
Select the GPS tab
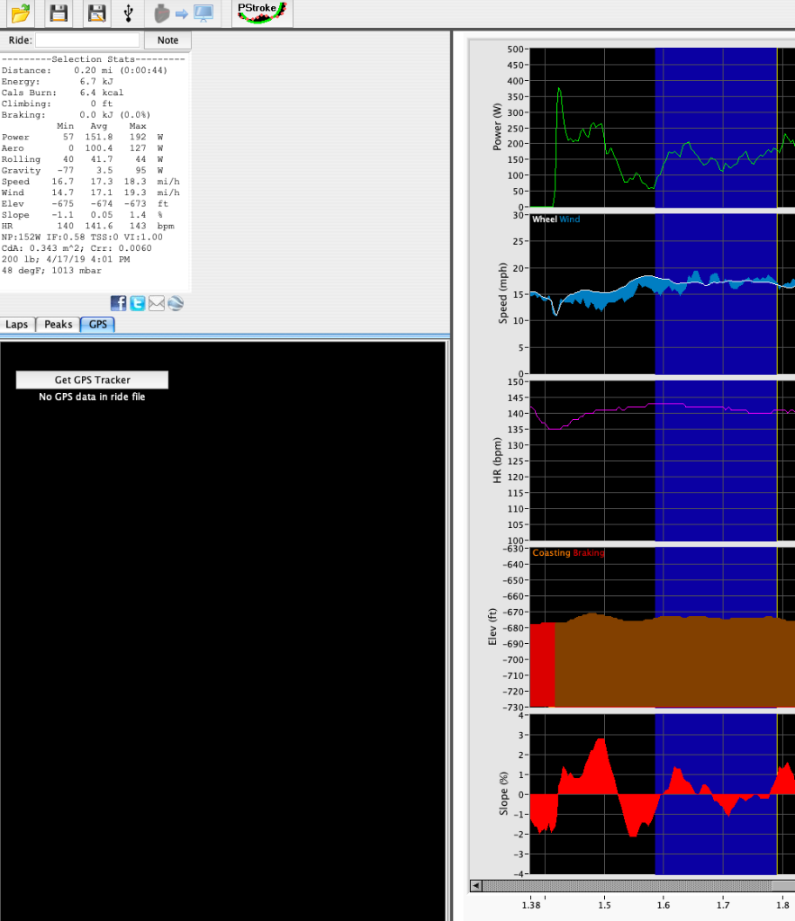(96, 325)
